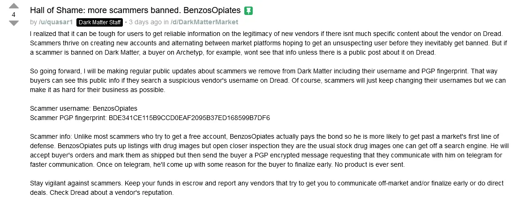Click the 'Scammer PGP fingerprint:' label
Image resolution: width=512 pixels, height=199 pixels.
[68, 117]
